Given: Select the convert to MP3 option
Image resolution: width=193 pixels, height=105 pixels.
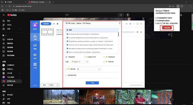Looking at the screenshot, I should pyautogui.click(x=85, y=57).
